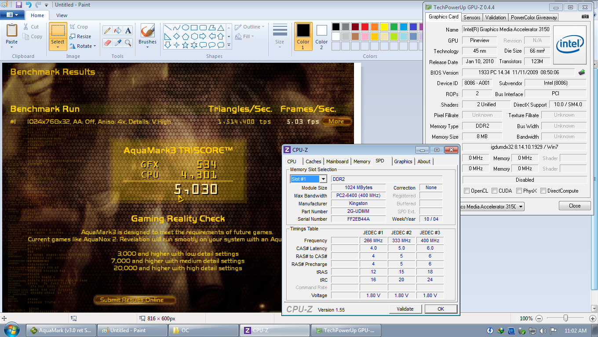Open the About tab in CPU-Z
This screenshot has height=337, width=598.
pos(424,161)
